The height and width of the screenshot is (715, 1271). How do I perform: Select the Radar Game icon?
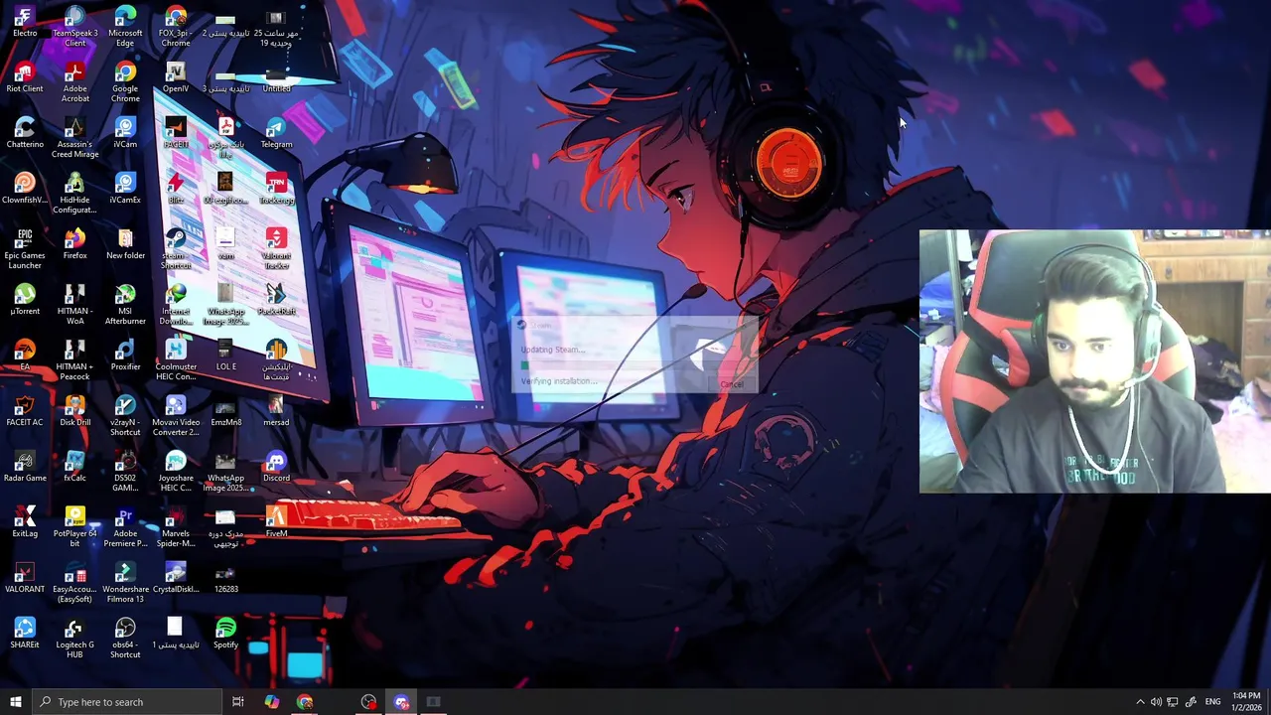click(x=25, y=467)
